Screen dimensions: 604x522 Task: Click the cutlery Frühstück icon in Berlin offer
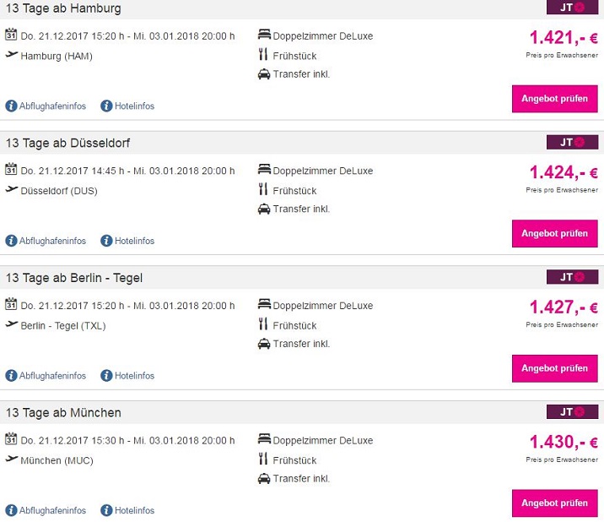click(264, 324)
